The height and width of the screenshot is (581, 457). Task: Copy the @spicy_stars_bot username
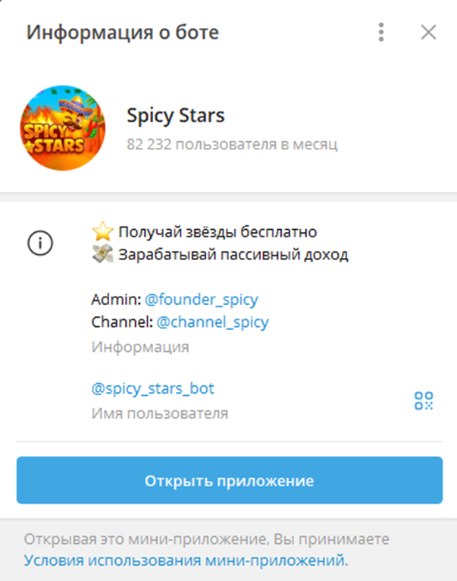[152, 388]
